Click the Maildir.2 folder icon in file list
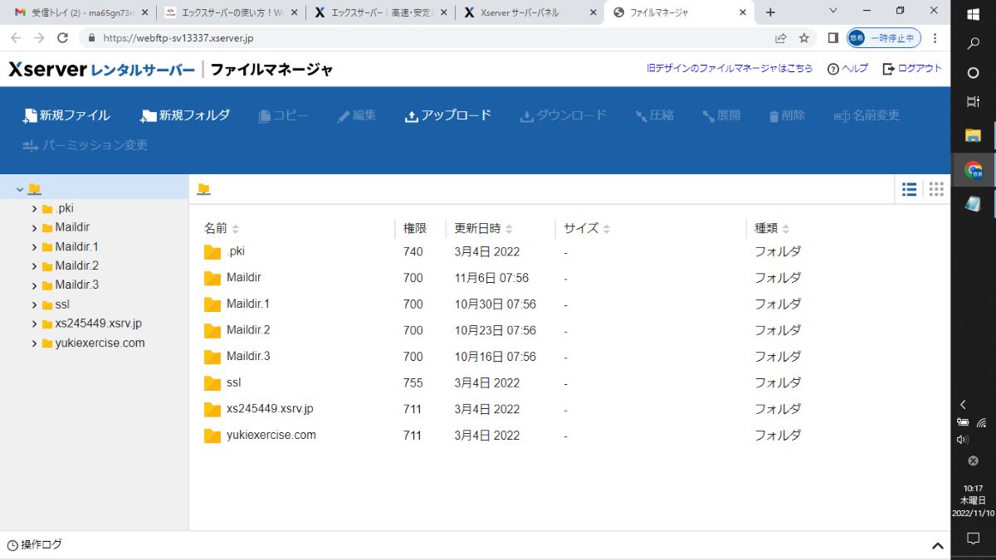The width and height of the screenshot is (996, 560). point(212,331)
